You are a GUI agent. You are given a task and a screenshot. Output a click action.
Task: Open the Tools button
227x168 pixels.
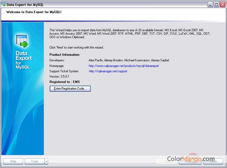tap(35, 161)
